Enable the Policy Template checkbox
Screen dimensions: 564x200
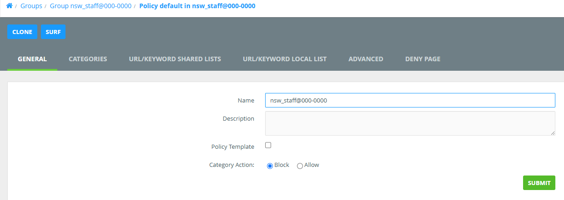coord(268,146)
